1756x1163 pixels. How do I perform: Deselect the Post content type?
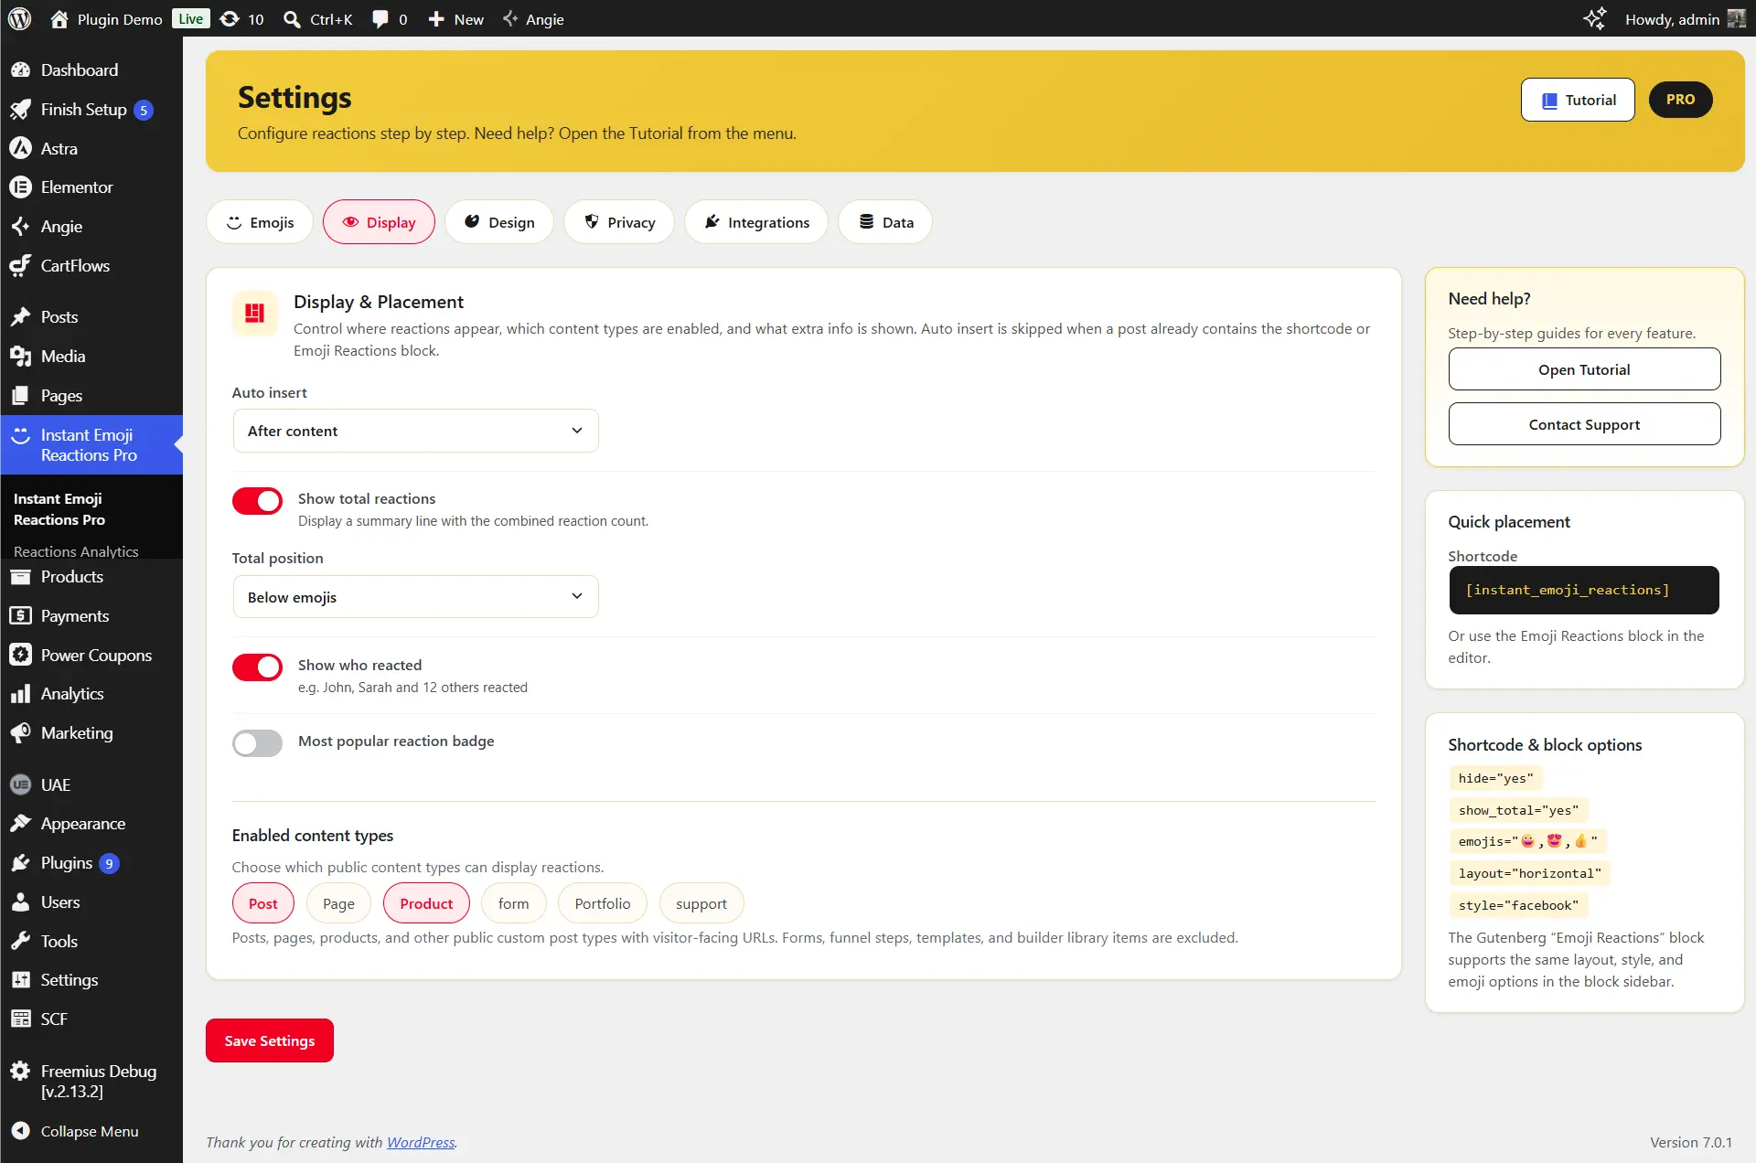262,903
